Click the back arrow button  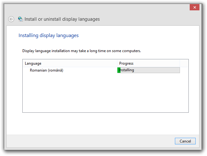tap(11, 19)
